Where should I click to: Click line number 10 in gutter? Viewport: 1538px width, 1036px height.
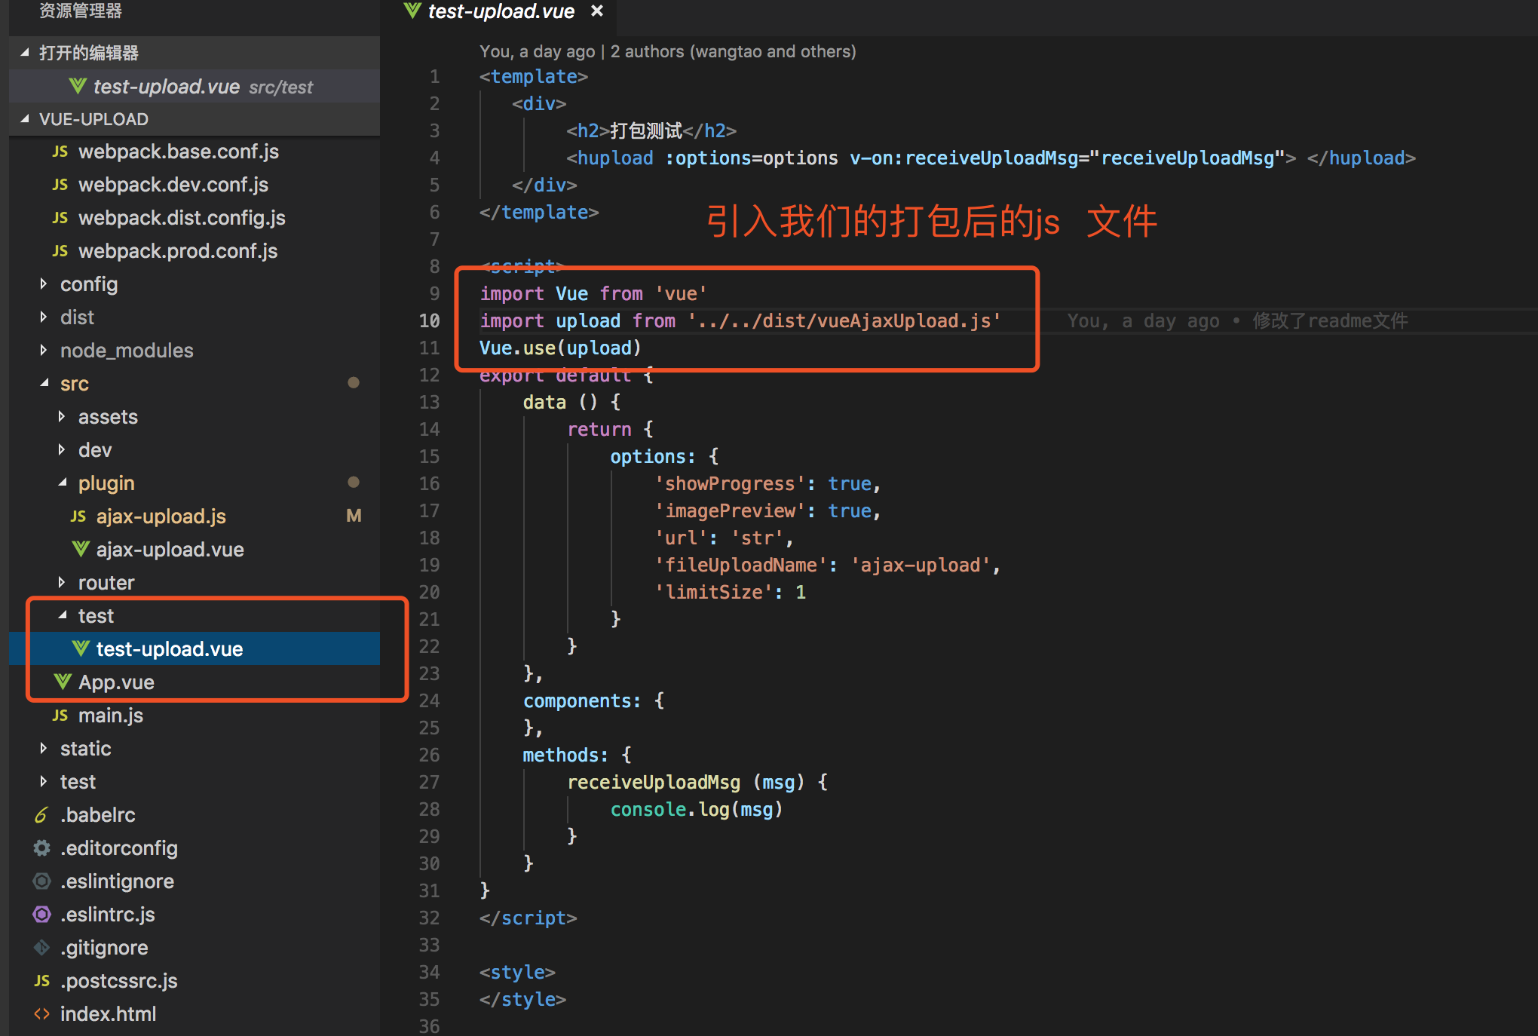(x=429, y=321)
